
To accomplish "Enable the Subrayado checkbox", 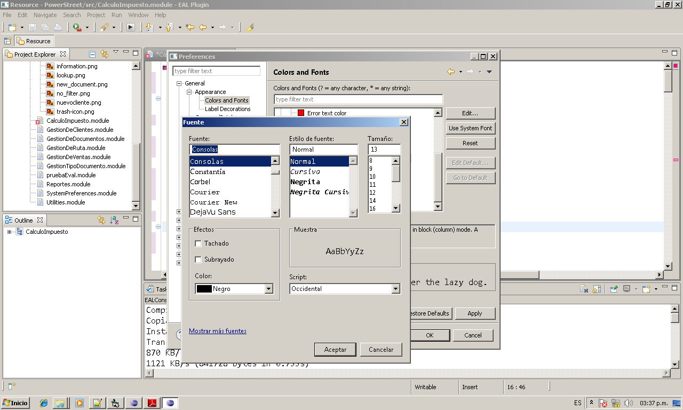I will tap(198, 259).
